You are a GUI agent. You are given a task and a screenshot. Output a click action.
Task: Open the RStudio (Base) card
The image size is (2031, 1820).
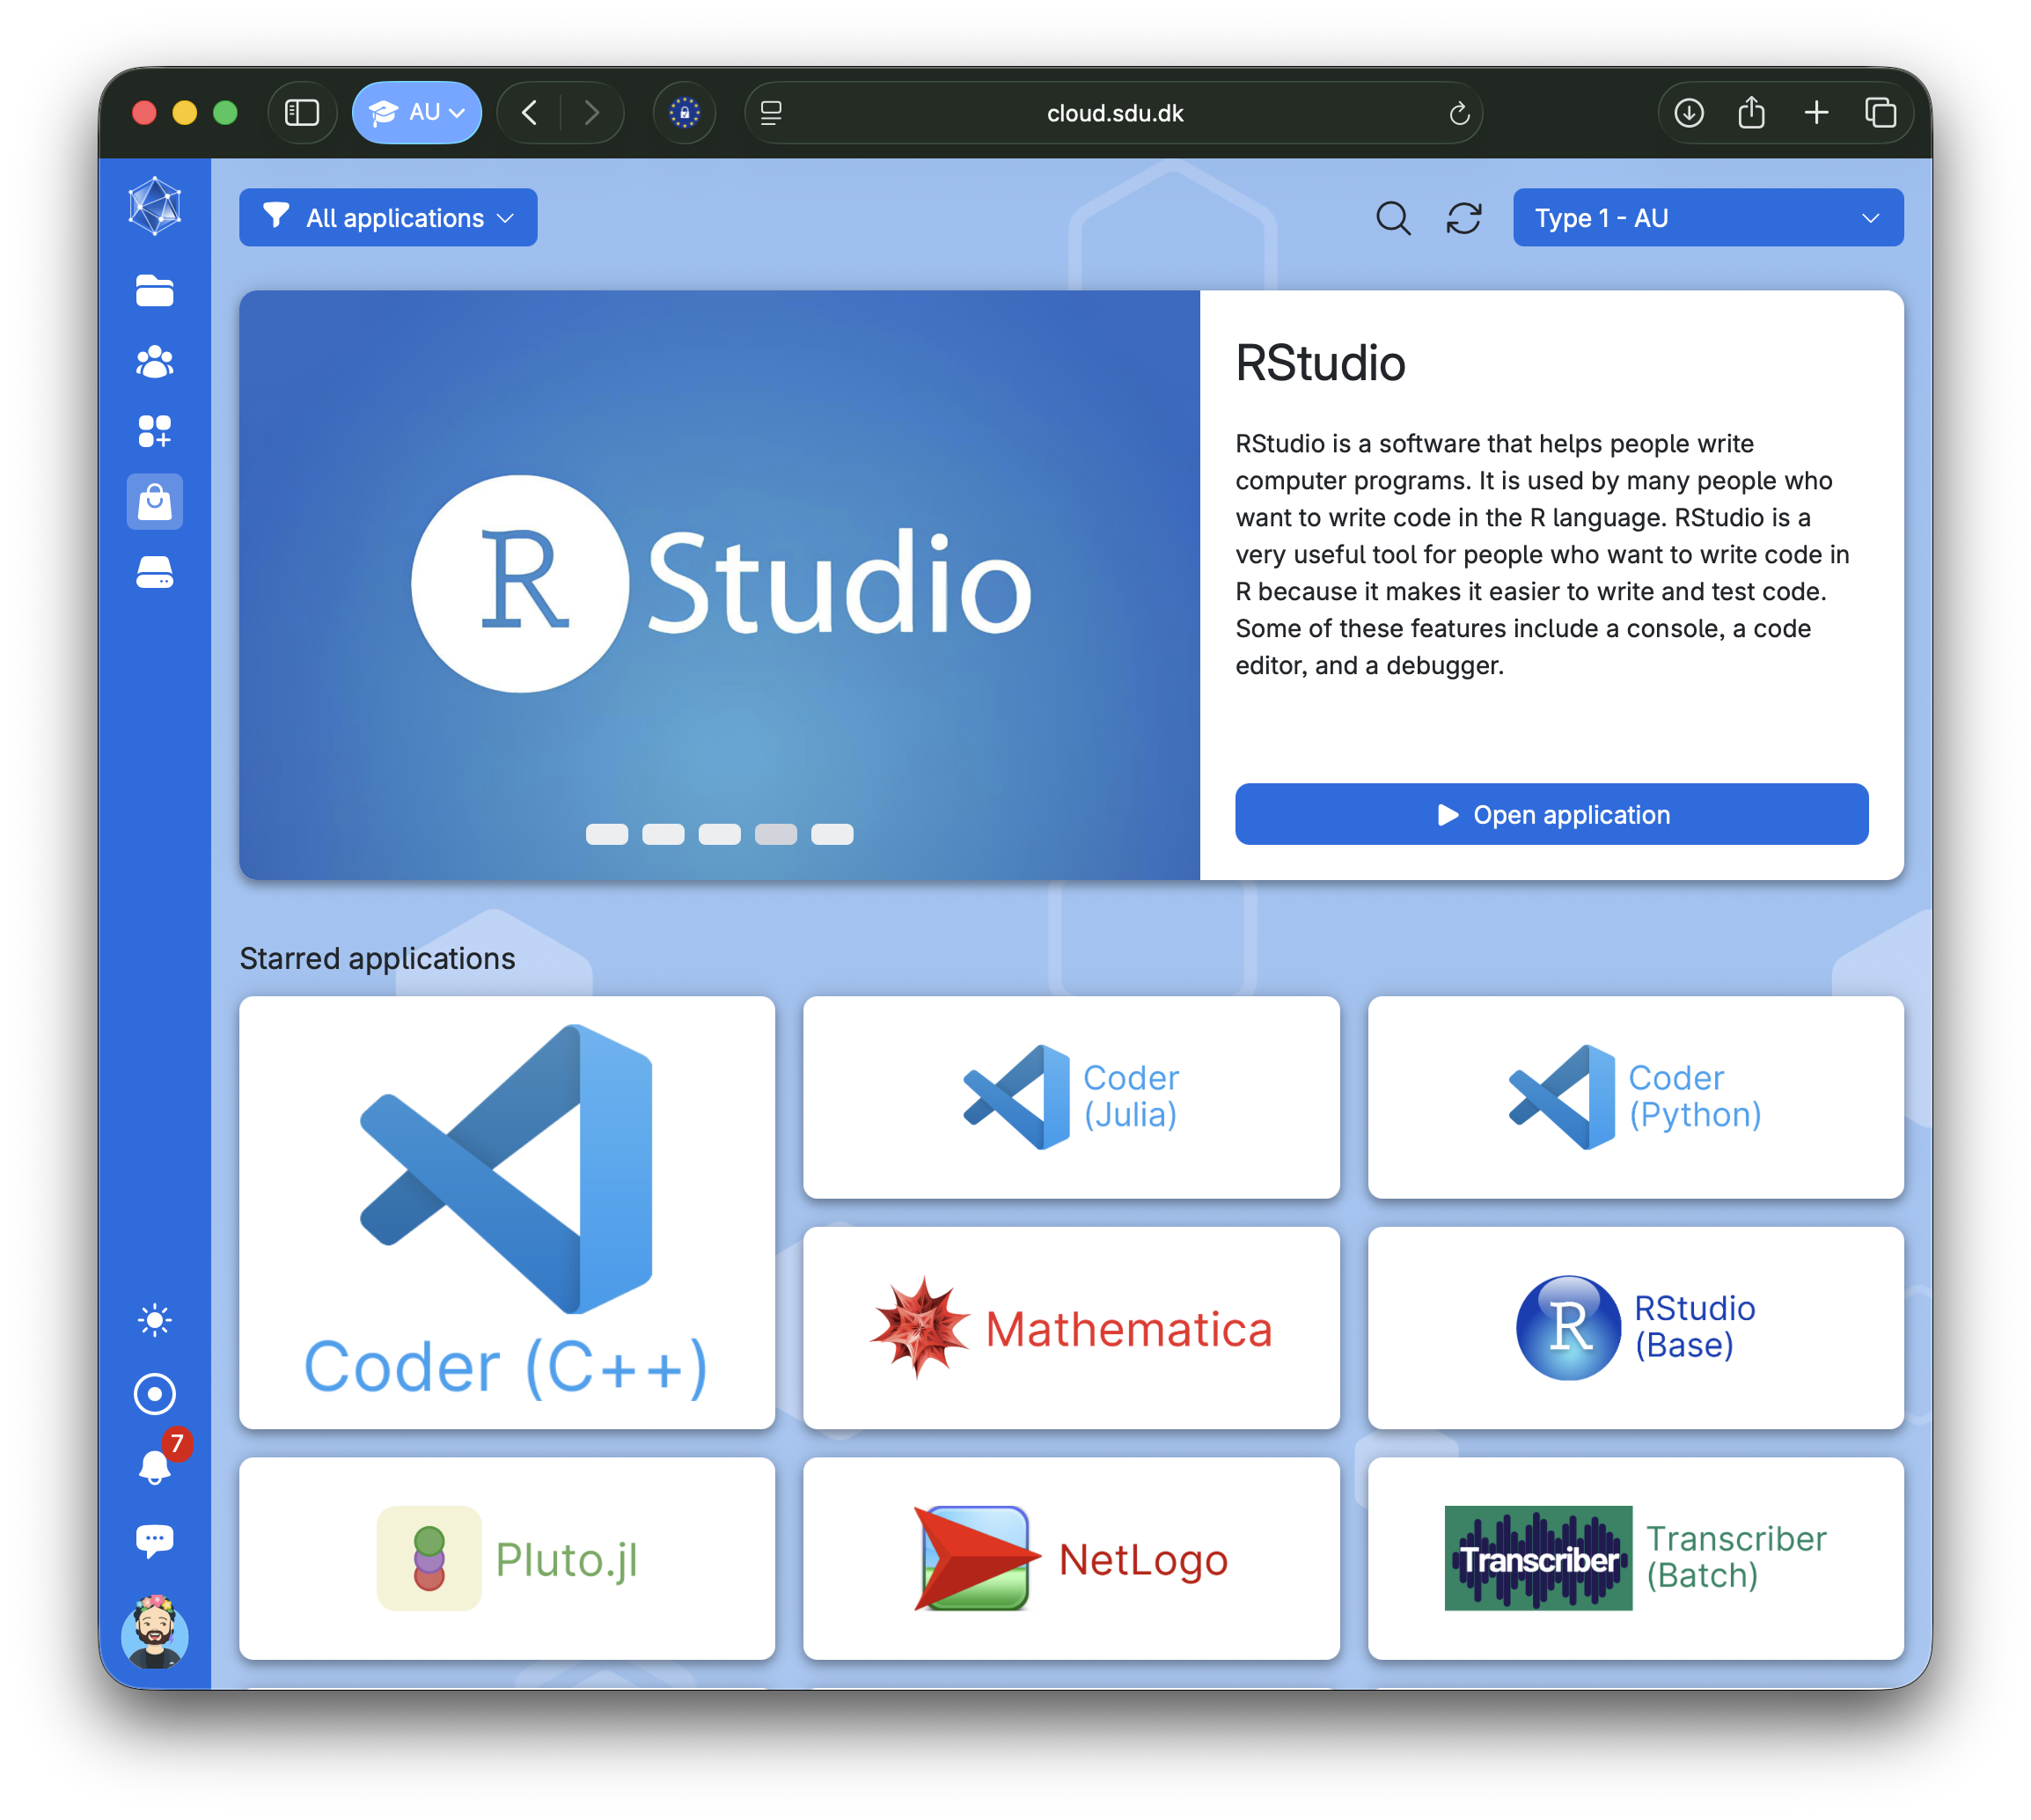click(x=1636, y=1328)
